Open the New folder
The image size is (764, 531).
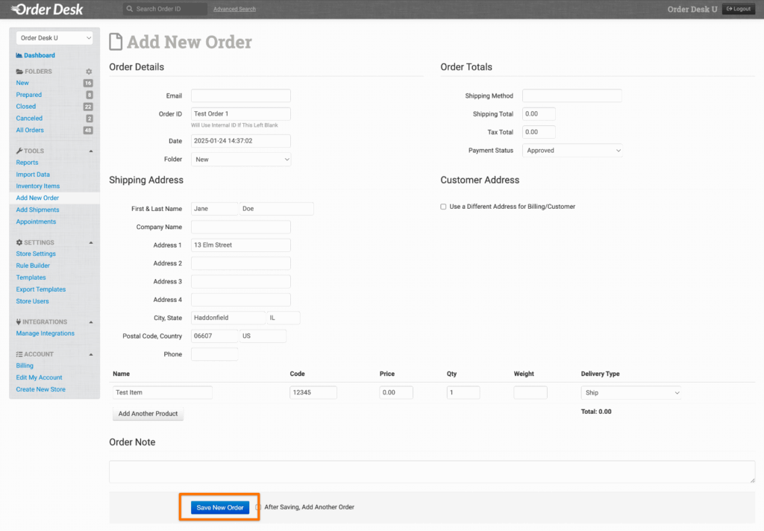(22, 83)
